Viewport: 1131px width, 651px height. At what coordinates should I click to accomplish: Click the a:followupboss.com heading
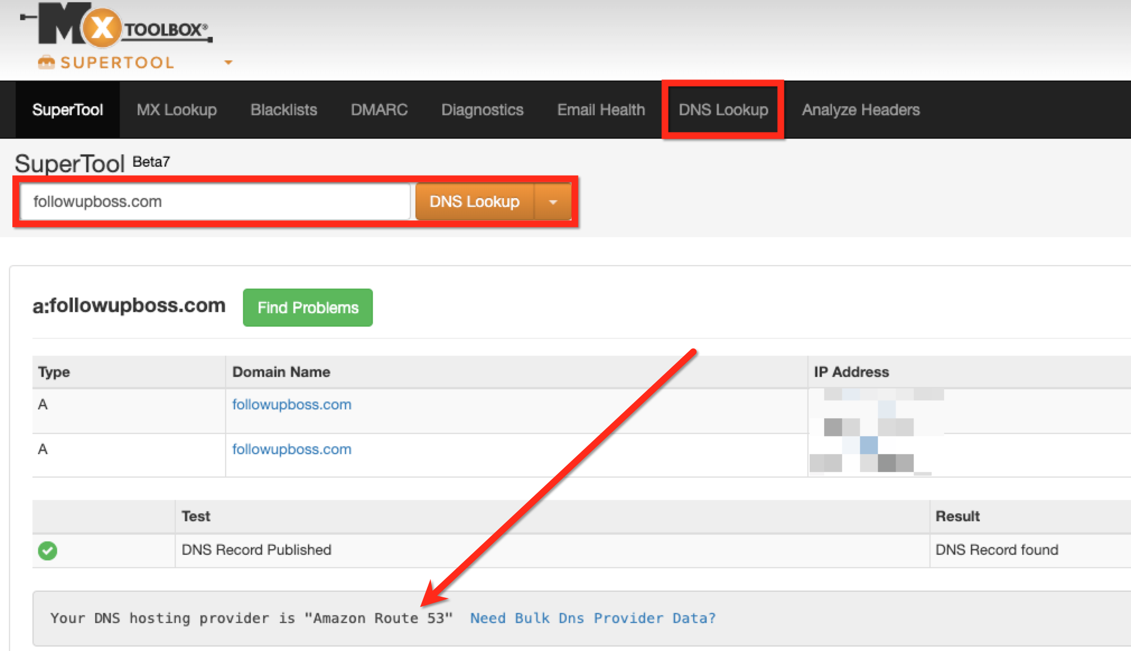click(x=129, y=305)
